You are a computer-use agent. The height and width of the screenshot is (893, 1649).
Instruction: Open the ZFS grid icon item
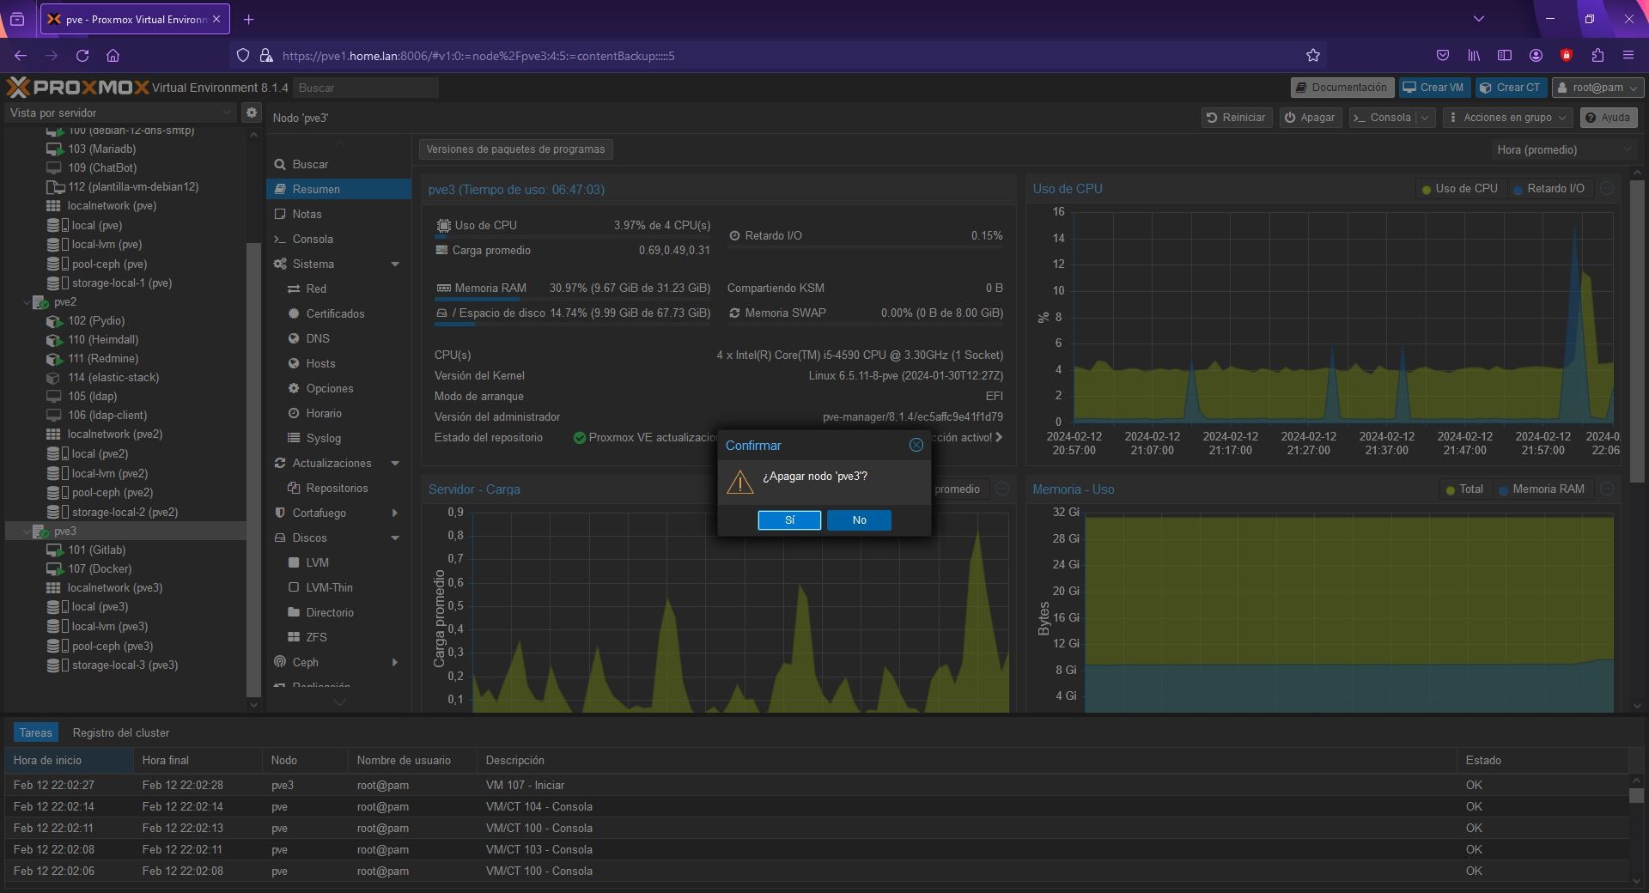[294, 637]
